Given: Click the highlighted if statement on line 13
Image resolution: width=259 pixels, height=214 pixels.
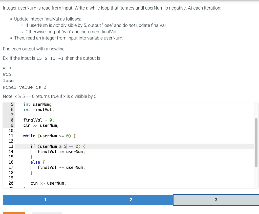Looking at the screenshot, I should coord(57,146).
